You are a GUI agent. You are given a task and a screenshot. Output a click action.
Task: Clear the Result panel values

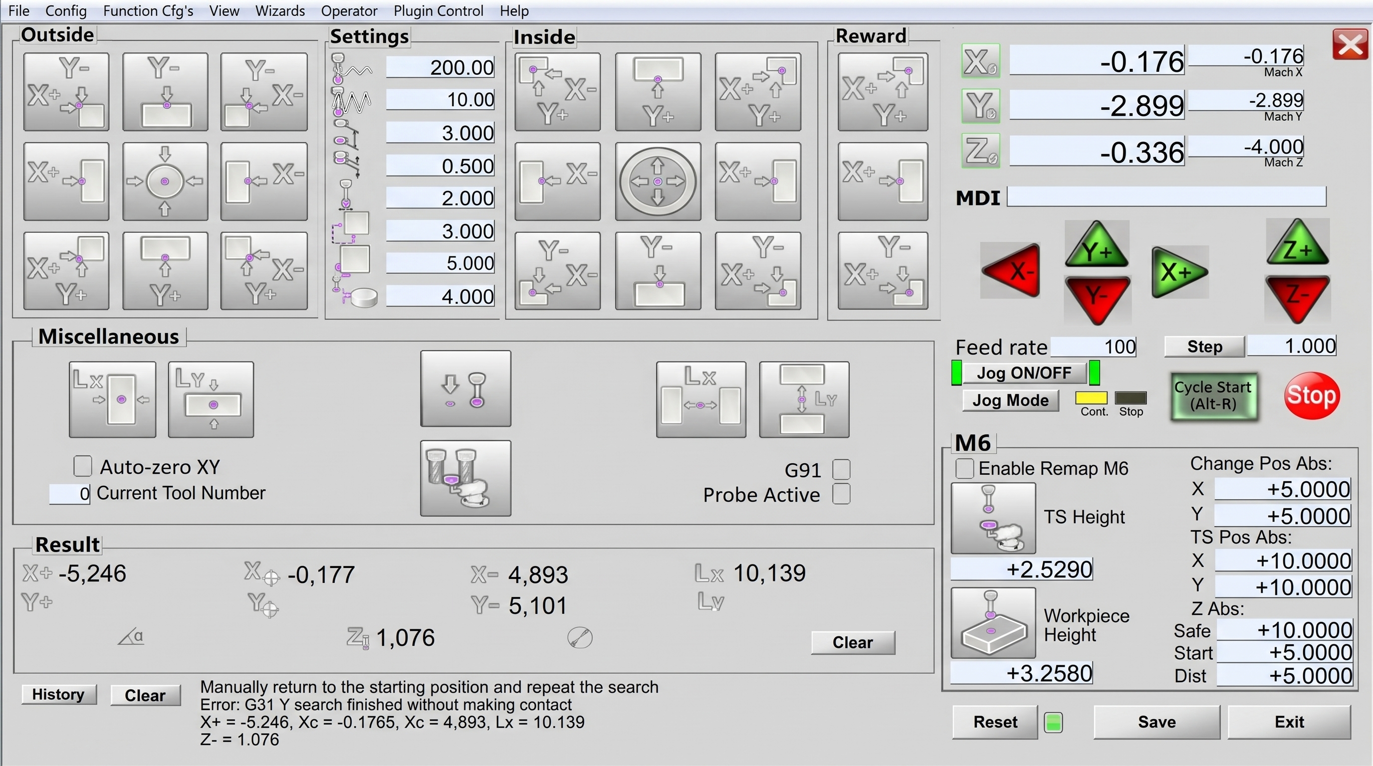tap(853, 642)
